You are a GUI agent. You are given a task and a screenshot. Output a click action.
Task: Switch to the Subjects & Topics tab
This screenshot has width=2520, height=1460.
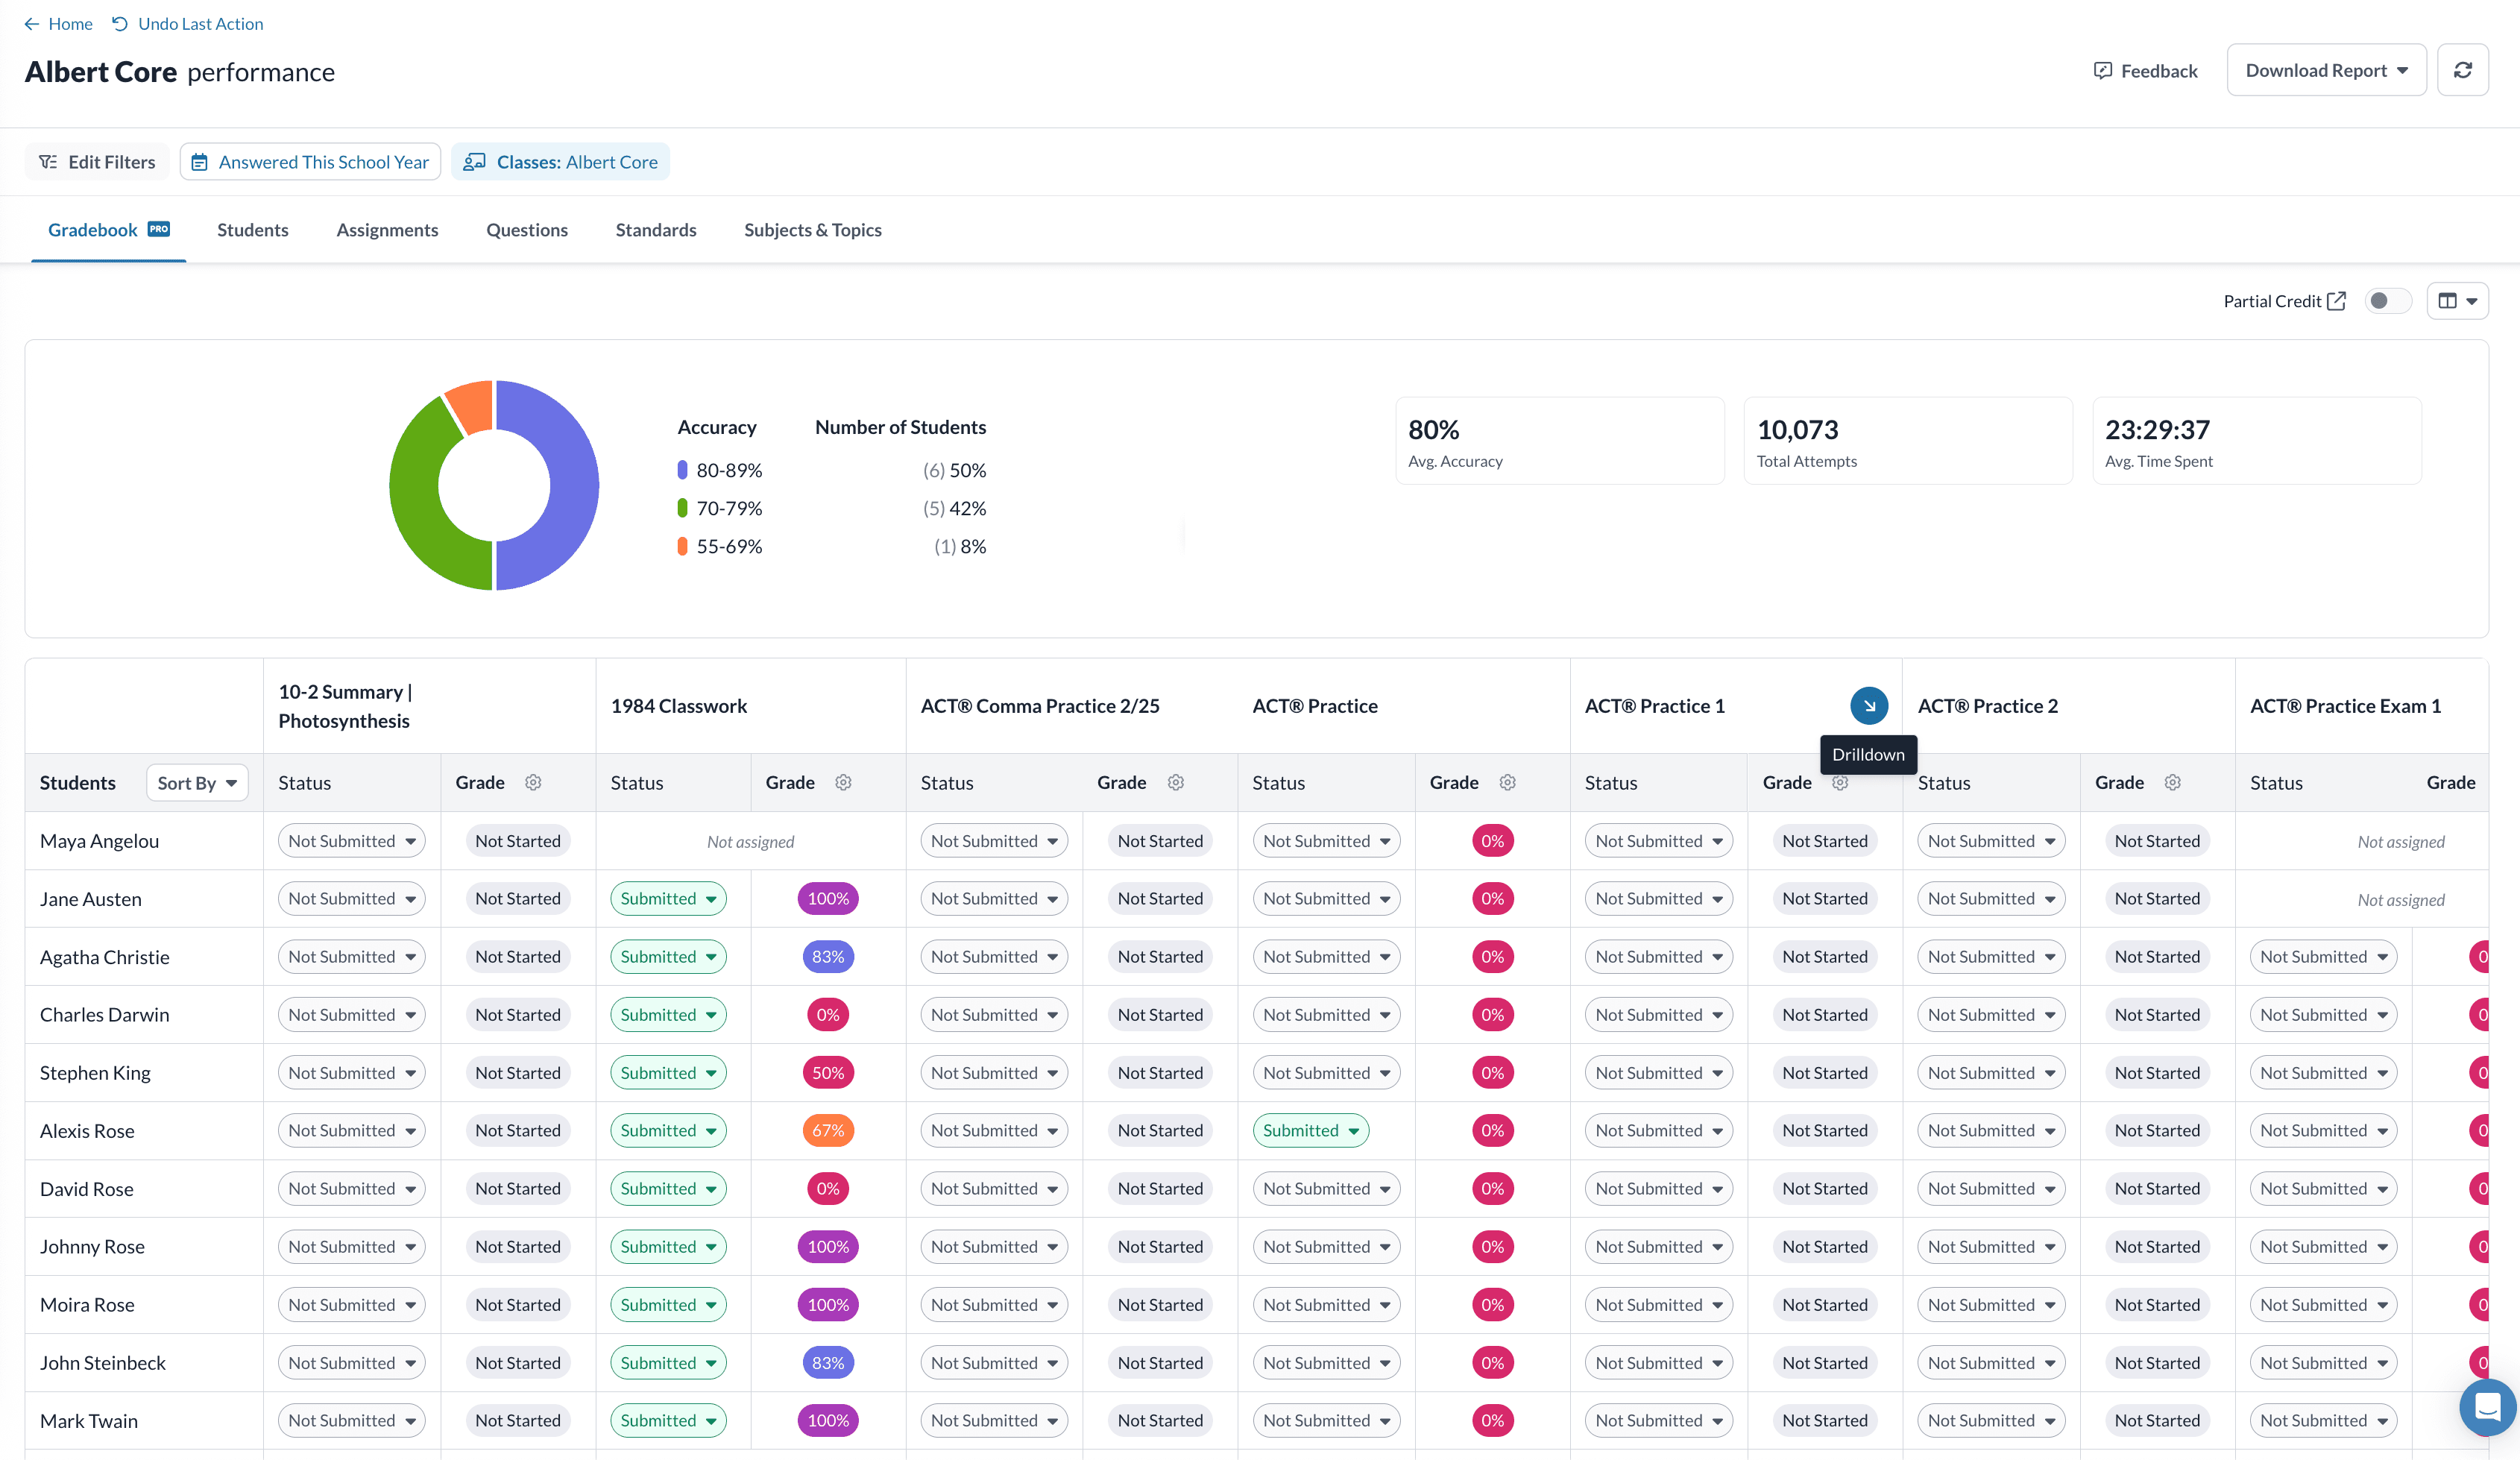[812, 230]
